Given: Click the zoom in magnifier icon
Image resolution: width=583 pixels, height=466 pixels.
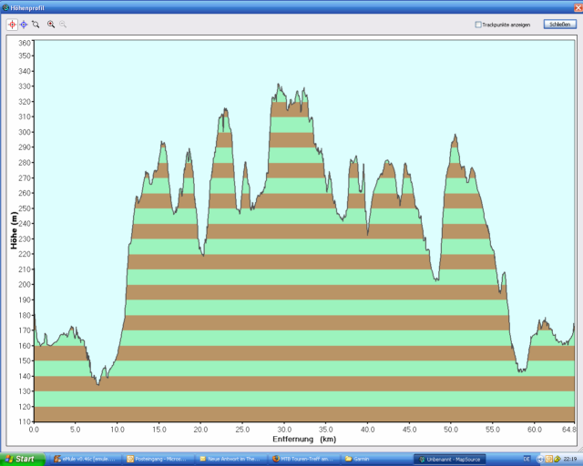Looking at the screenshot, I should pos(51,25).
